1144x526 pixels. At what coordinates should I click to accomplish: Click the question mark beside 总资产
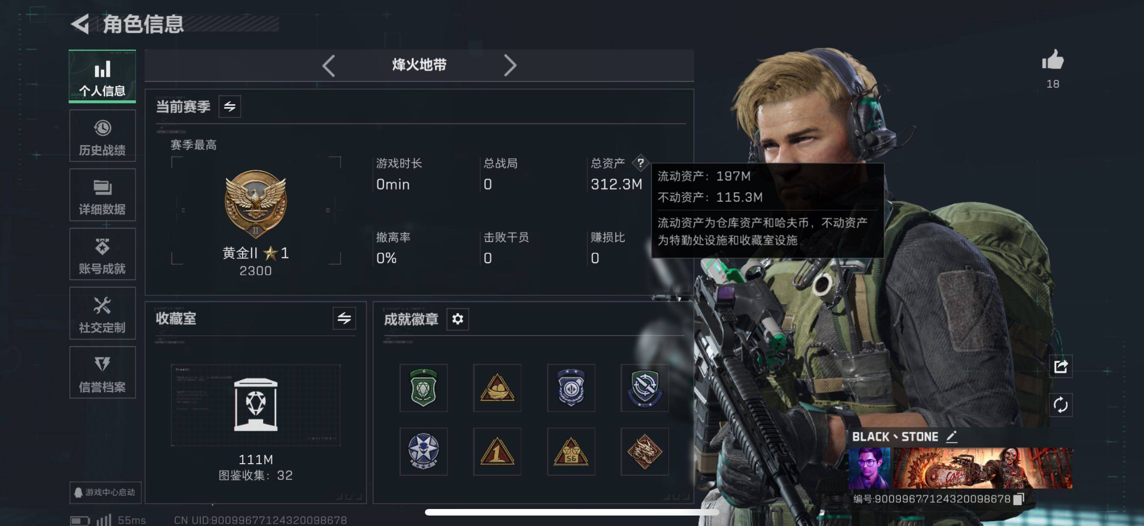pyautogui.click(x=641, y=163)
